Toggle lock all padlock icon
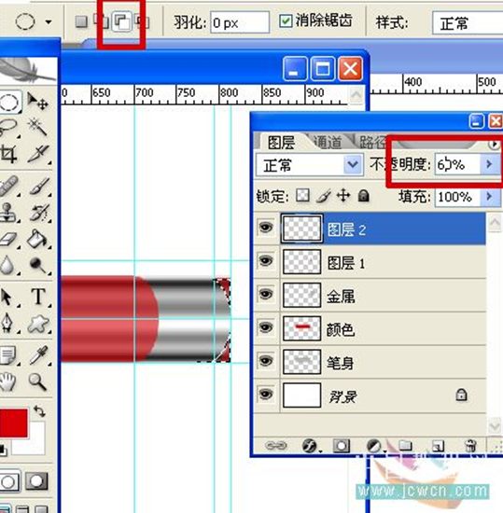 click(x=364, y=196)
